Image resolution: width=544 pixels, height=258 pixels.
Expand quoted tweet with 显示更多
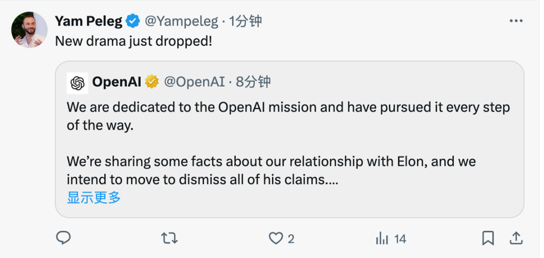94,198
